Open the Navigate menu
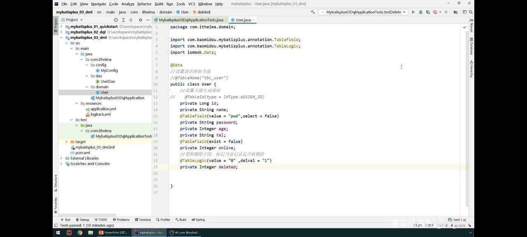The height and width of the screenshot is (237, 527). click(98, 4)
